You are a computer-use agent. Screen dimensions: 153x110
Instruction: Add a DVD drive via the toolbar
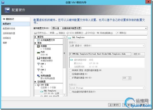pyautogui.click(x=90, y=33)
